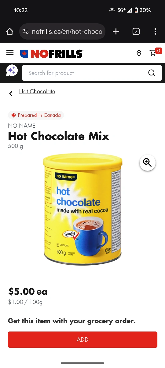Open the hamburger navigation menu
Screen dimensions: 165x368
tap(10, 53)
